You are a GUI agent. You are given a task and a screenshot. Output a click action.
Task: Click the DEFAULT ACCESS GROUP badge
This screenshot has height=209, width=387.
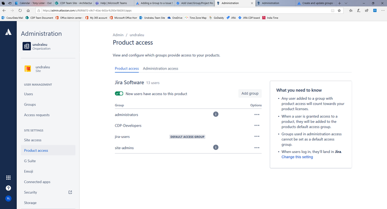coord(187,137)
